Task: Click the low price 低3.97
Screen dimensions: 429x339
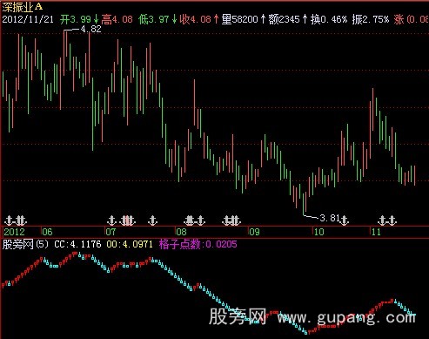Action: [153, 19]
